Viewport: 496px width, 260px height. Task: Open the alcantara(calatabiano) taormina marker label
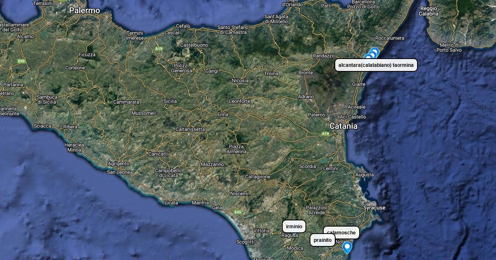click(x=376, y=65)
